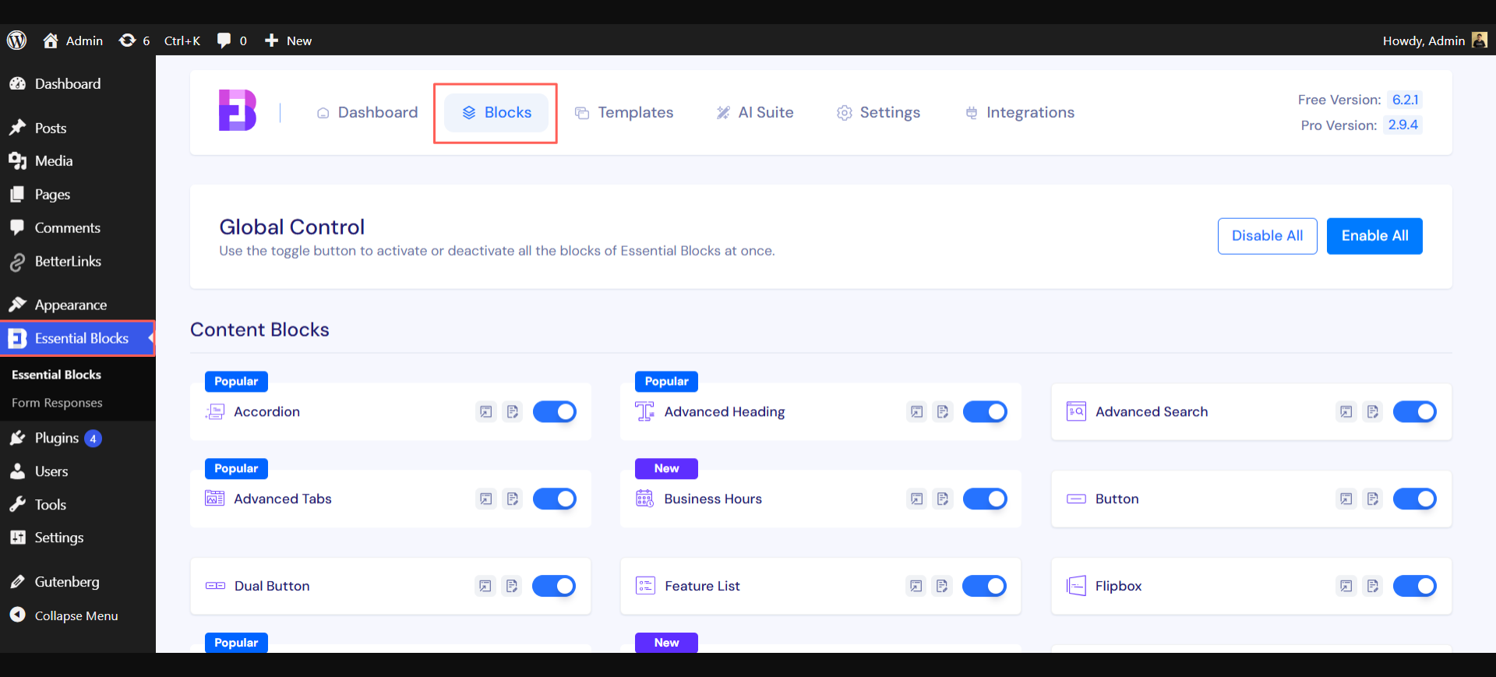Open the Button block demo icon
Viewport: 1496px width, 677px height.
1346,499
